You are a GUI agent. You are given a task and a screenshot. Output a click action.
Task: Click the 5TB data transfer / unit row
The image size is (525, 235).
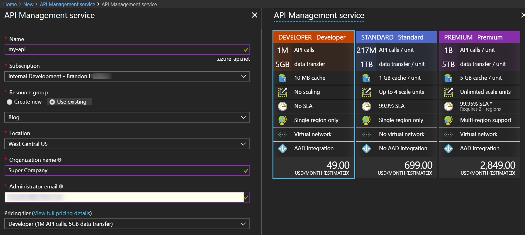480,64
